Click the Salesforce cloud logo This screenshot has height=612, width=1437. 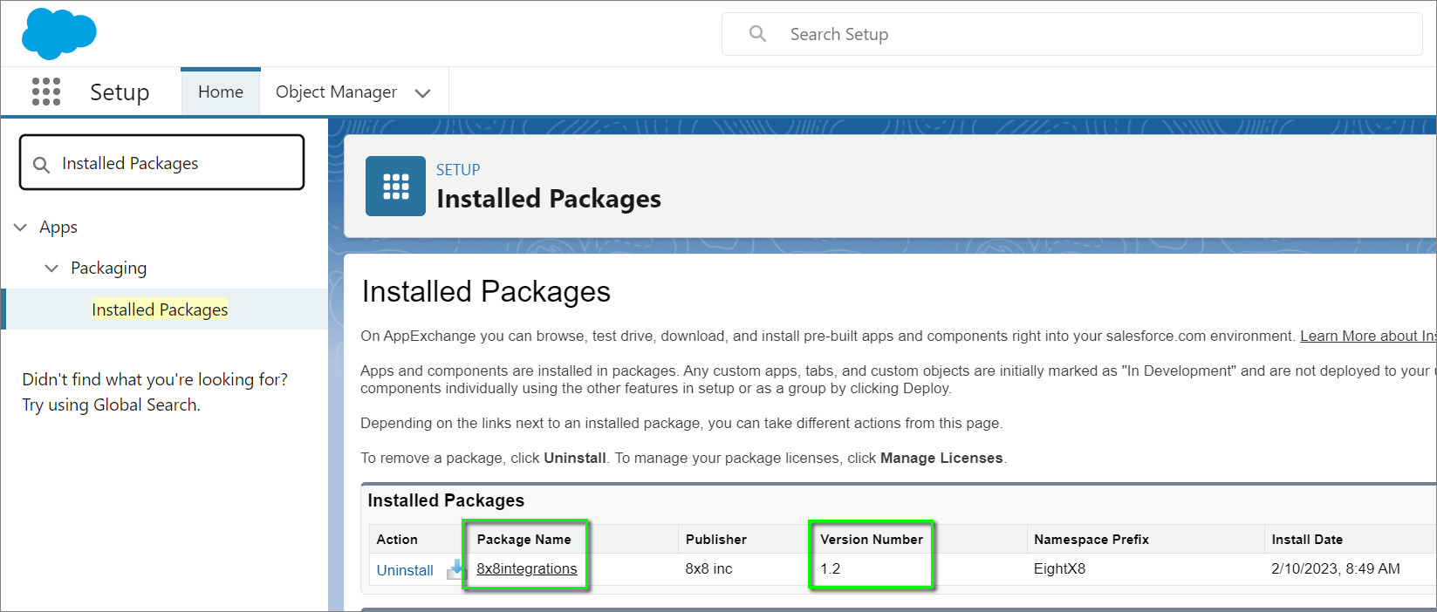pyautogui.click(x=58, y=34)
